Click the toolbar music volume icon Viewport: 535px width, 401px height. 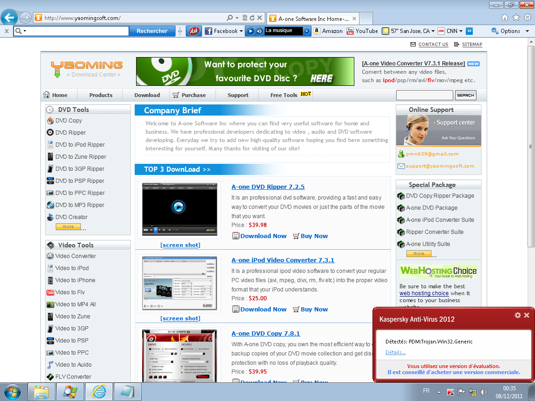click(259, 31)
